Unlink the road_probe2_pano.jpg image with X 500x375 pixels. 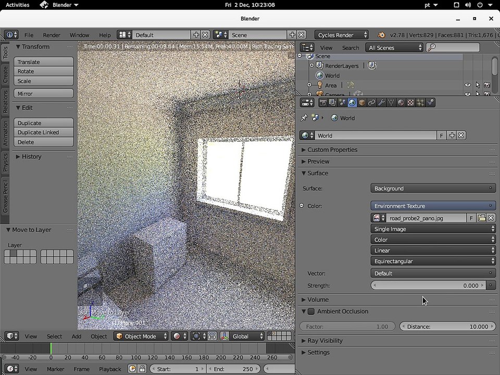pyautogui.click(x=491, y=218)
